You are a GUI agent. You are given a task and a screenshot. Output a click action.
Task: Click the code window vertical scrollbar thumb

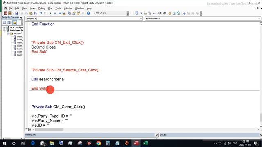[x=261, y=117]
